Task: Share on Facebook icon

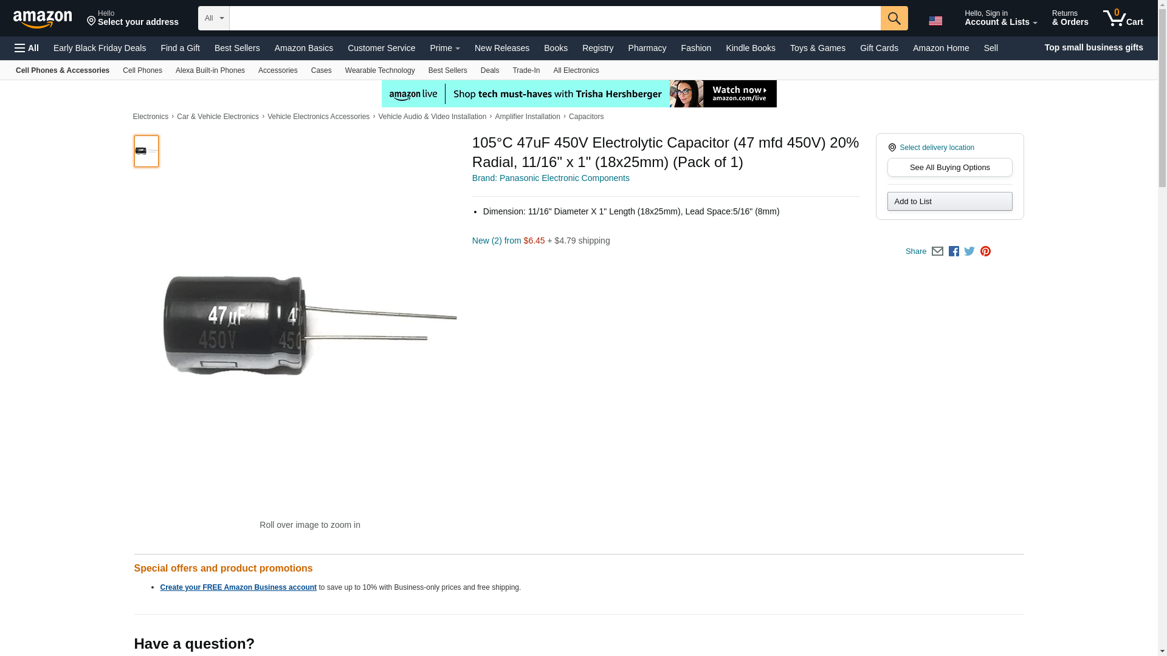Action: coord(954,251)
